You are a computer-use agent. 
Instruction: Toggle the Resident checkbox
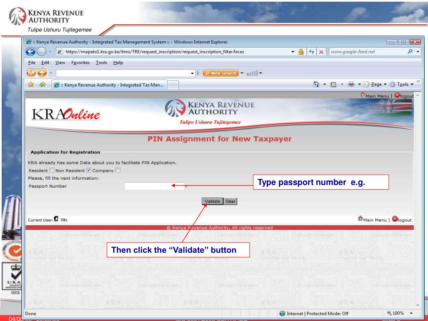(52, 170)
